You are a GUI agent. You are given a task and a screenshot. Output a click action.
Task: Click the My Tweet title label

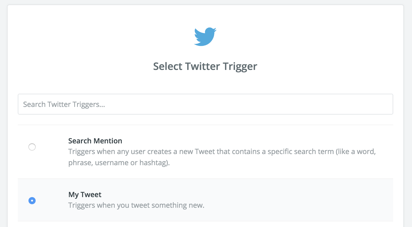tap(85, 195)
